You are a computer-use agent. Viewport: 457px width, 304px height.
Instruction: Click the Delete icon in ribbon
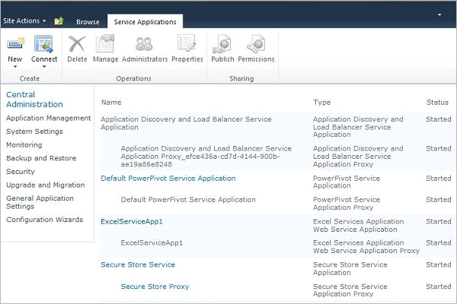coord(77,44)
